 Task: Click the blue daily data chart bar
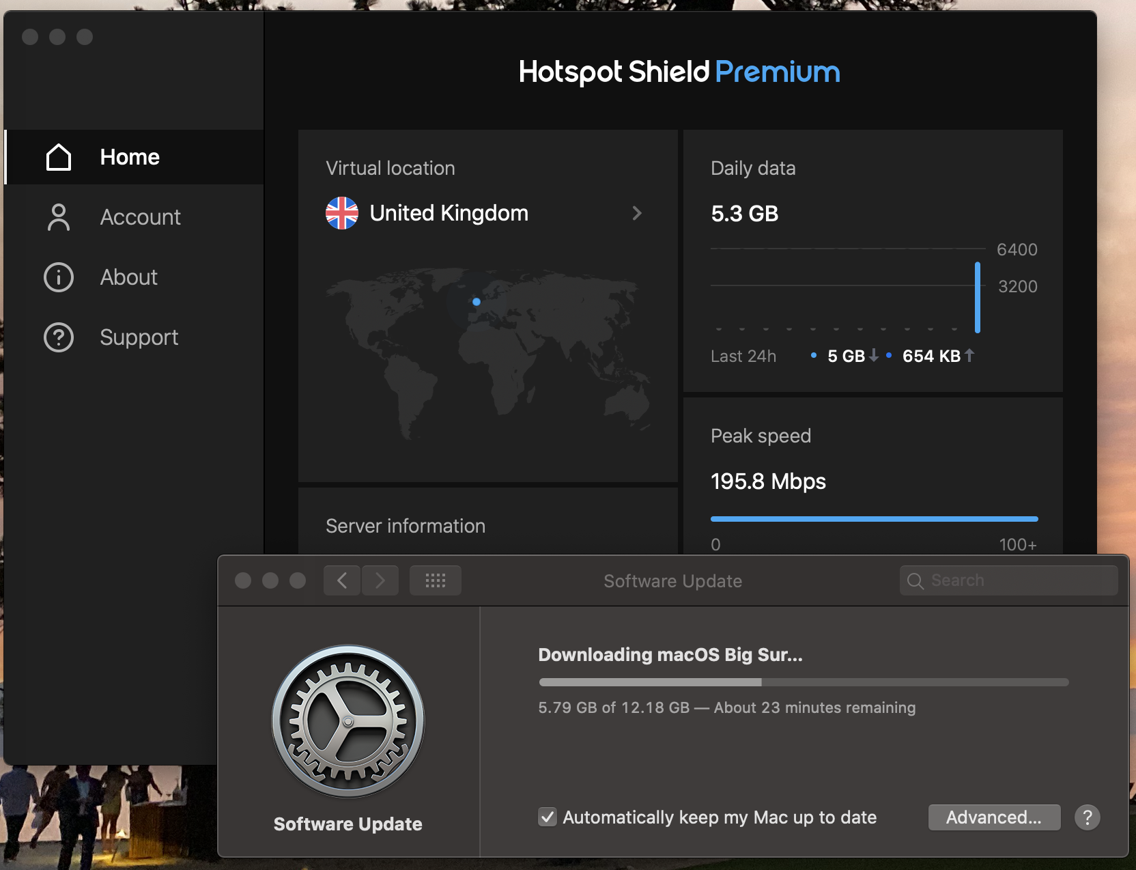(978, 297)
